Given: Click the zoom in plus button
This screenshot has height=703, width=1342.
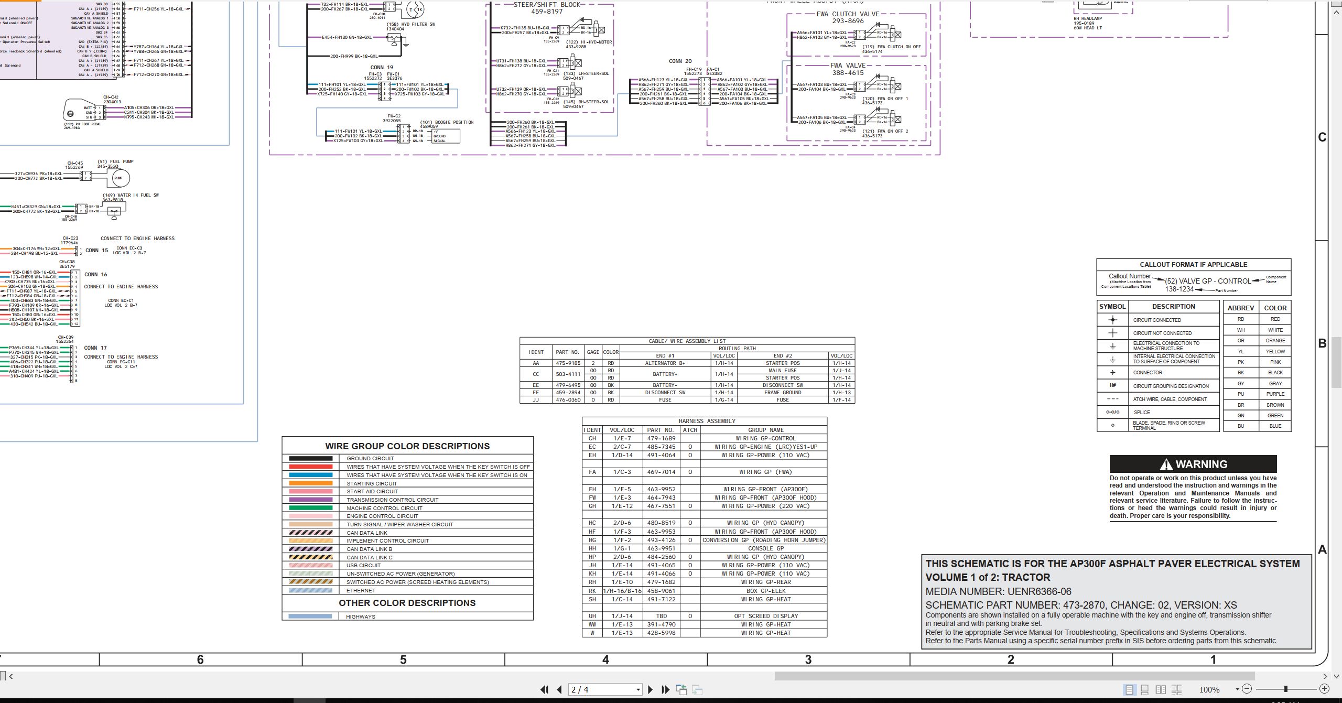Looking at the screenshot, I should click(x=1324, y=689).
